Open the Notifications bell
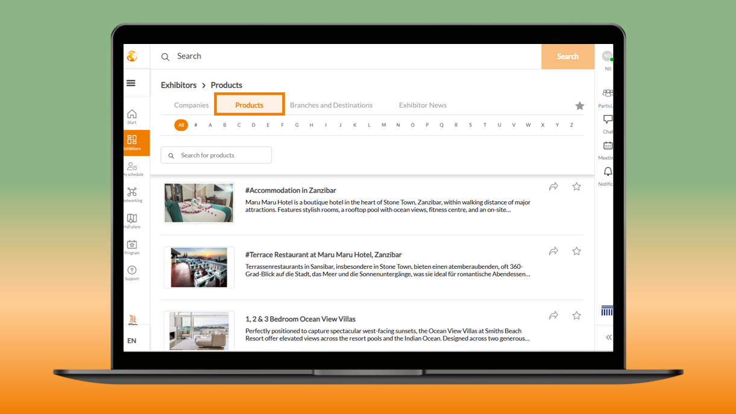Image resolution: width=736 pixels, height=414 pixels. pos(608,172)
